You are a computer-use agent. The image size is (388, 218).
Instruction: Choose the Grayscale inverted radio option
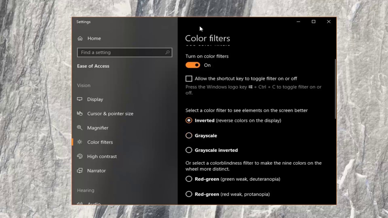189,150
